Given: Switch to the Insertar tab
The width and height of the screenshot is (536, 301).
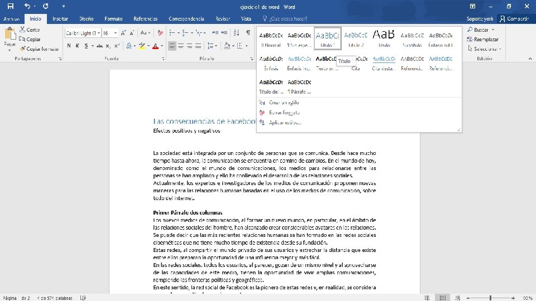Looking at the screenshot, I should click(x=60, y=19).
